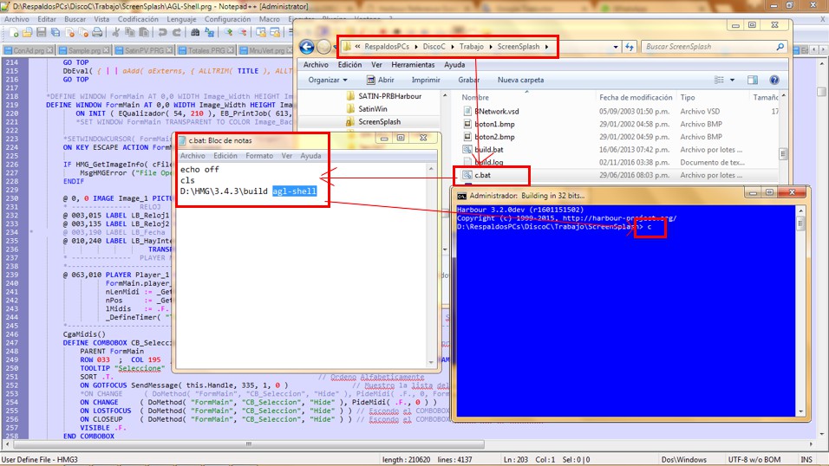
Task: Click the Nueva carpeta button in Explorer
Action: point(520,80)
